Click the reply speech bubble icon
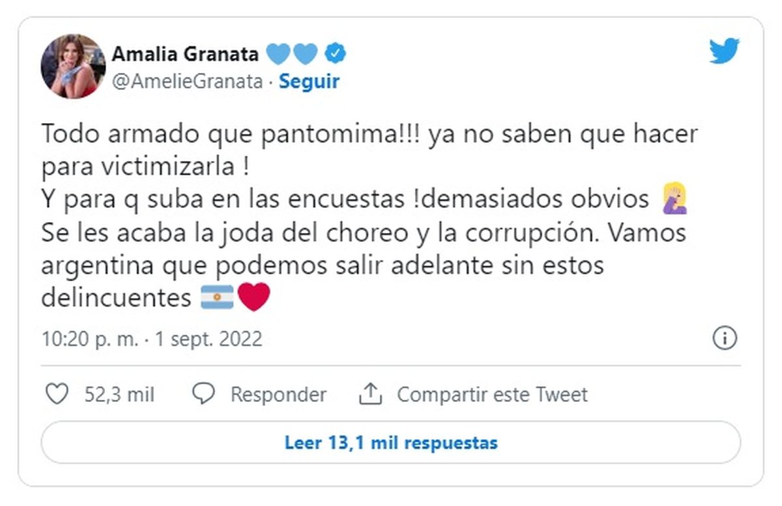 pos(205,394)
